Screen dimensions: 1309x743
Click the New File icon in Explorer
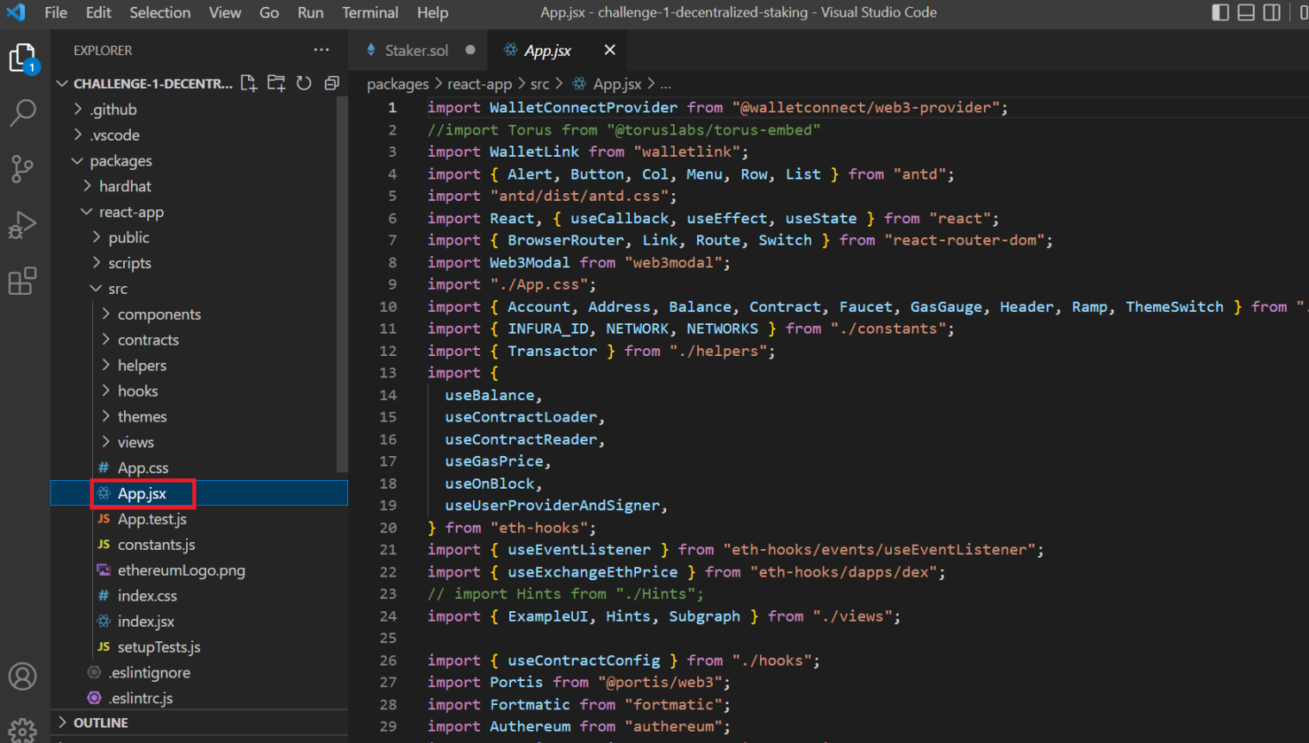point(249,83)
